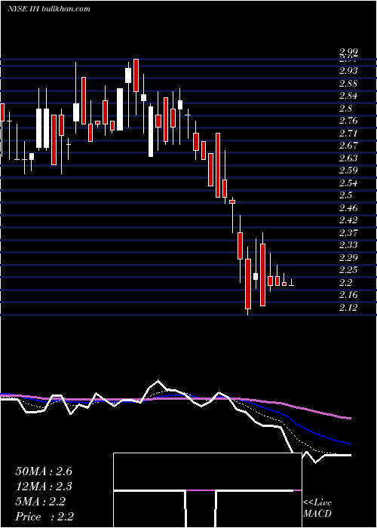Click the 2.37 price axis label
This screenshot has height=528, width=377.
coord(348,232)
